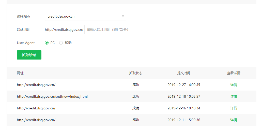View 详情 for the sndtnew/index.jhtml row
Viewport: 277px width, 130px height.
[234, 96]
